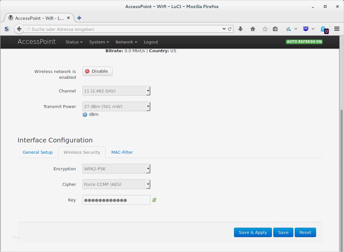
Task: Open the Firefox downloads arrow icon
Action: (x=240, y=29)
